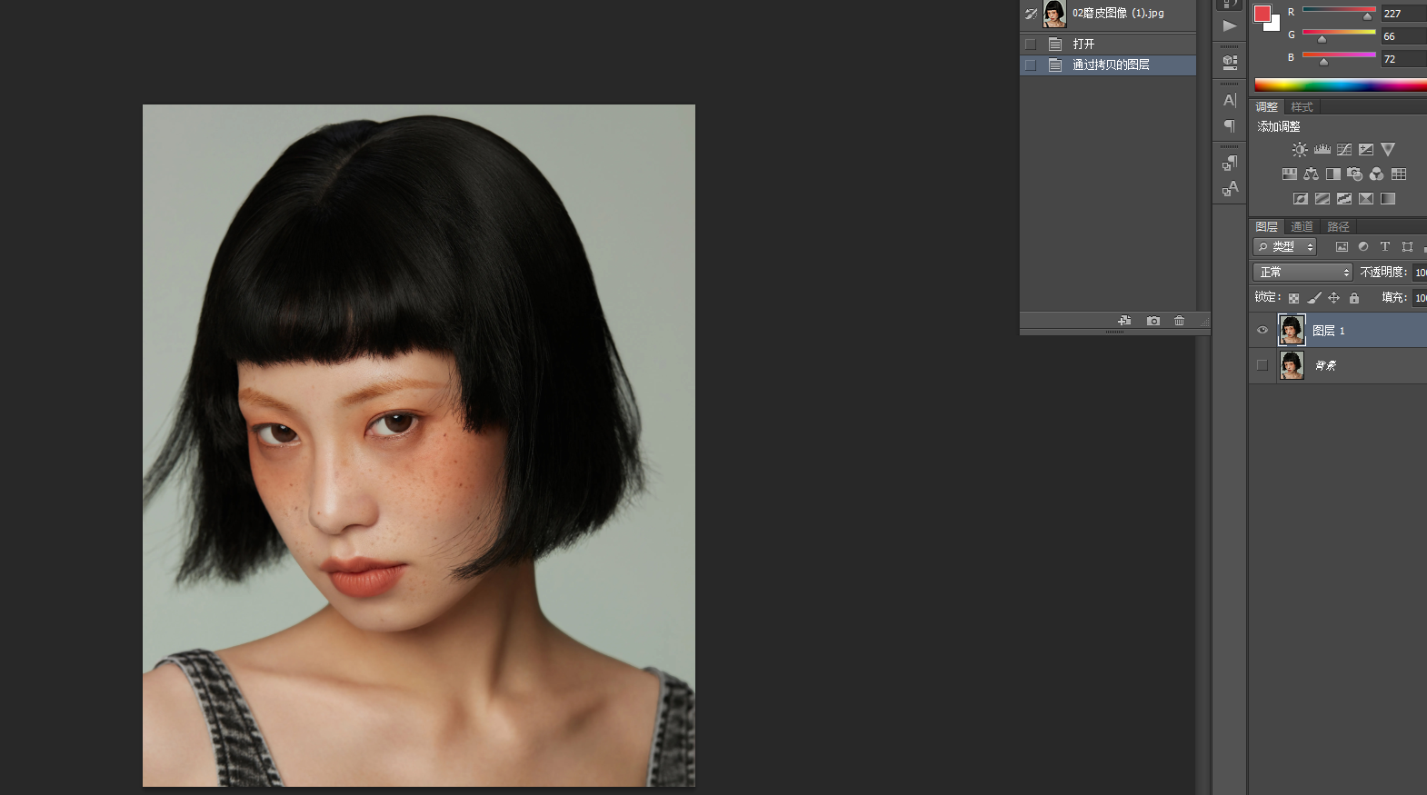Select the 背景 layer name
1427x795 pixels.
[1325, 365]
